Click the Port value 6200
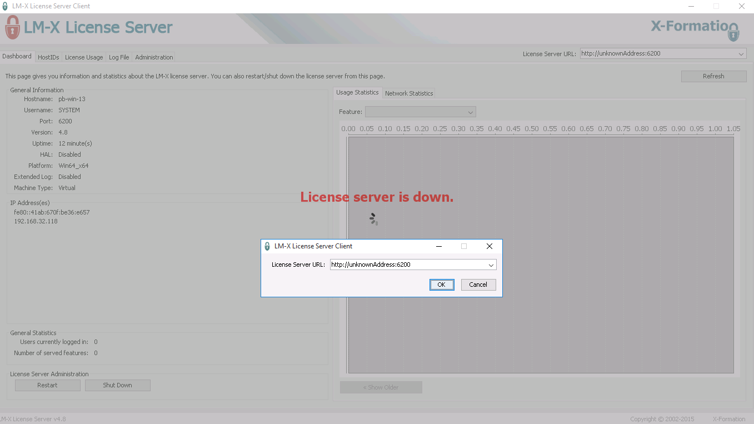754x424 pixels. [x=65, y=121]
